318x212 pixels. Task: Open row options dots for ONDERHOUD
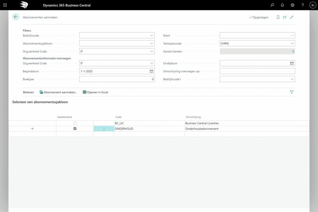104,129
